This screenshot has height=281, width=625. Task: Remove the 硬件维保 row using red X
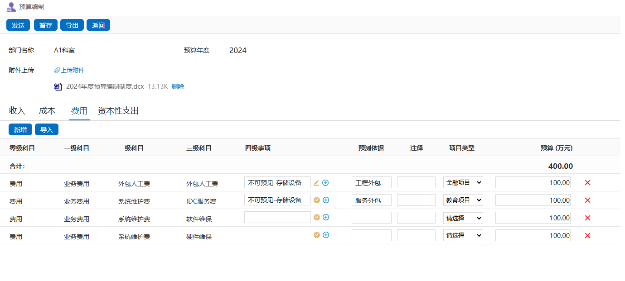pos(587,236)
